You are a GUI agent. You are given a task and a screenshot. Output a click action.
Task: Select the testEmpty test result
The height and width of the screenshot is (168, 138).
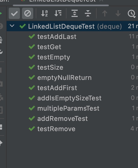[x=72, y=57]
